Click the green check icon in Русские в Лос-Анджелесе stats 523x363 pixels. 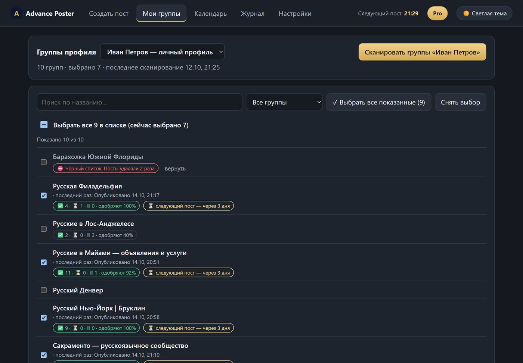(x=60, y=235)
